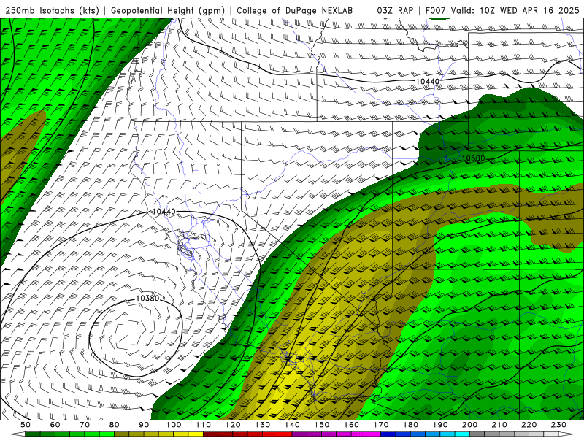Click the 80 value on the color scale

coord(115,425)
